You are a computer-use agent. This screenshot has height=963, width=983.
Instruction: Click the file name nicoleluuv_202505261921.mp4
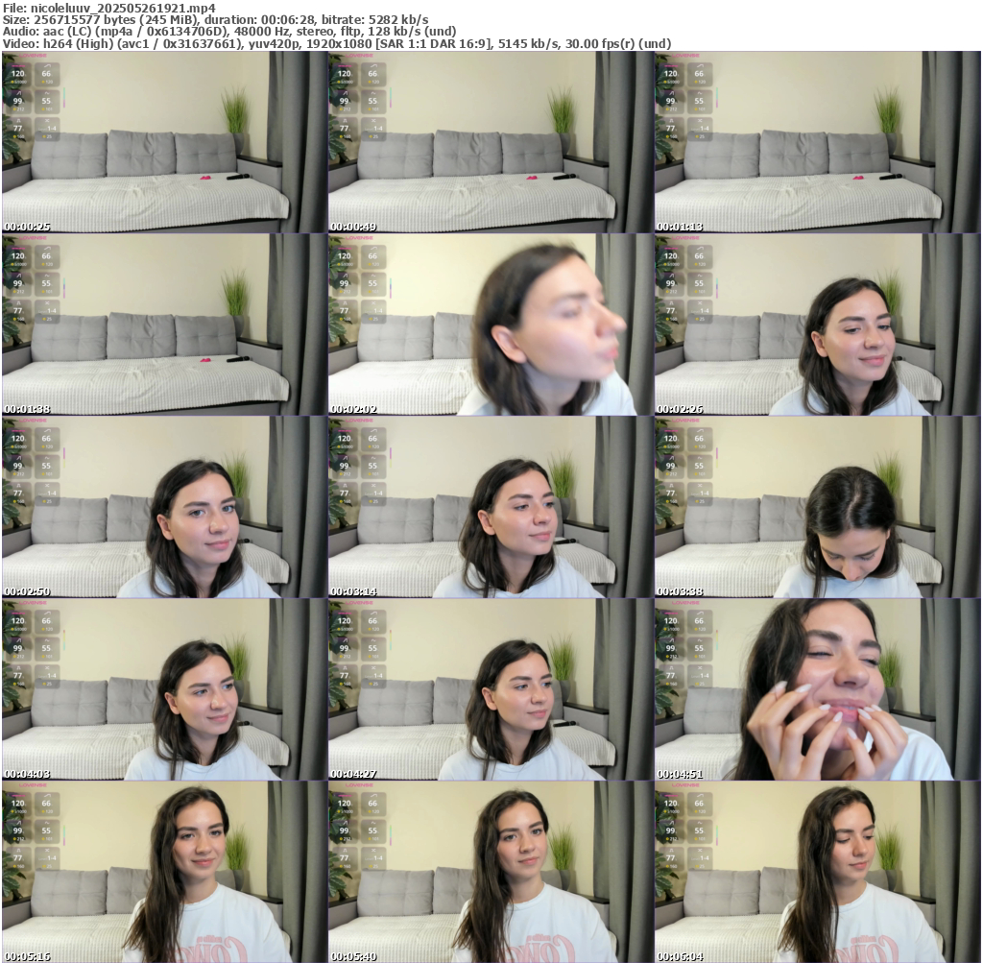[x=123, y=7]
